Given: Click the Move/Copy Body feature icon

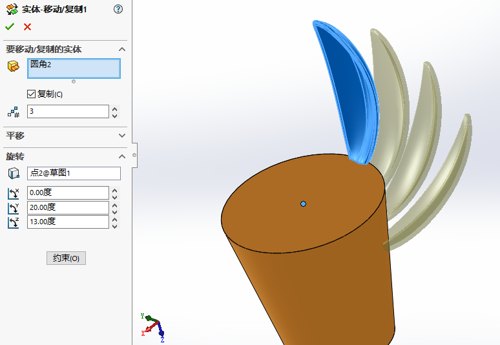Looking at the screenshot, I should (x=11, y=9).
